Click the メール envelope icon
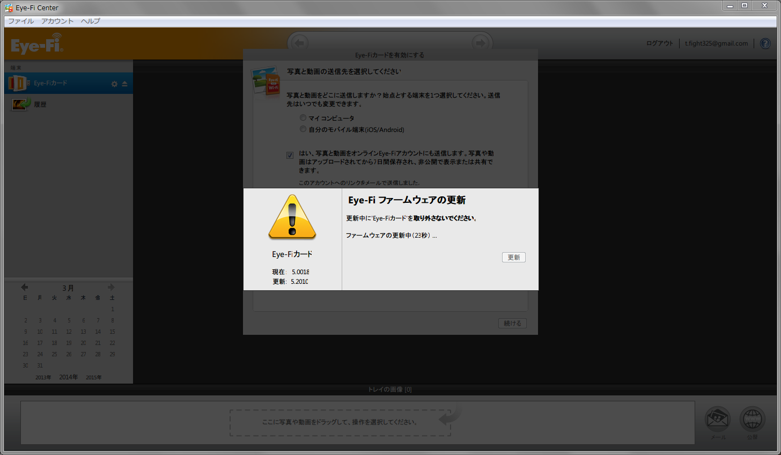This screenshot has width=781, height=455. tap(718, 420)
